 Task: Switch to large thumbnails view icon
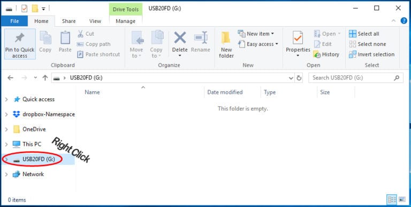(402, 200)
